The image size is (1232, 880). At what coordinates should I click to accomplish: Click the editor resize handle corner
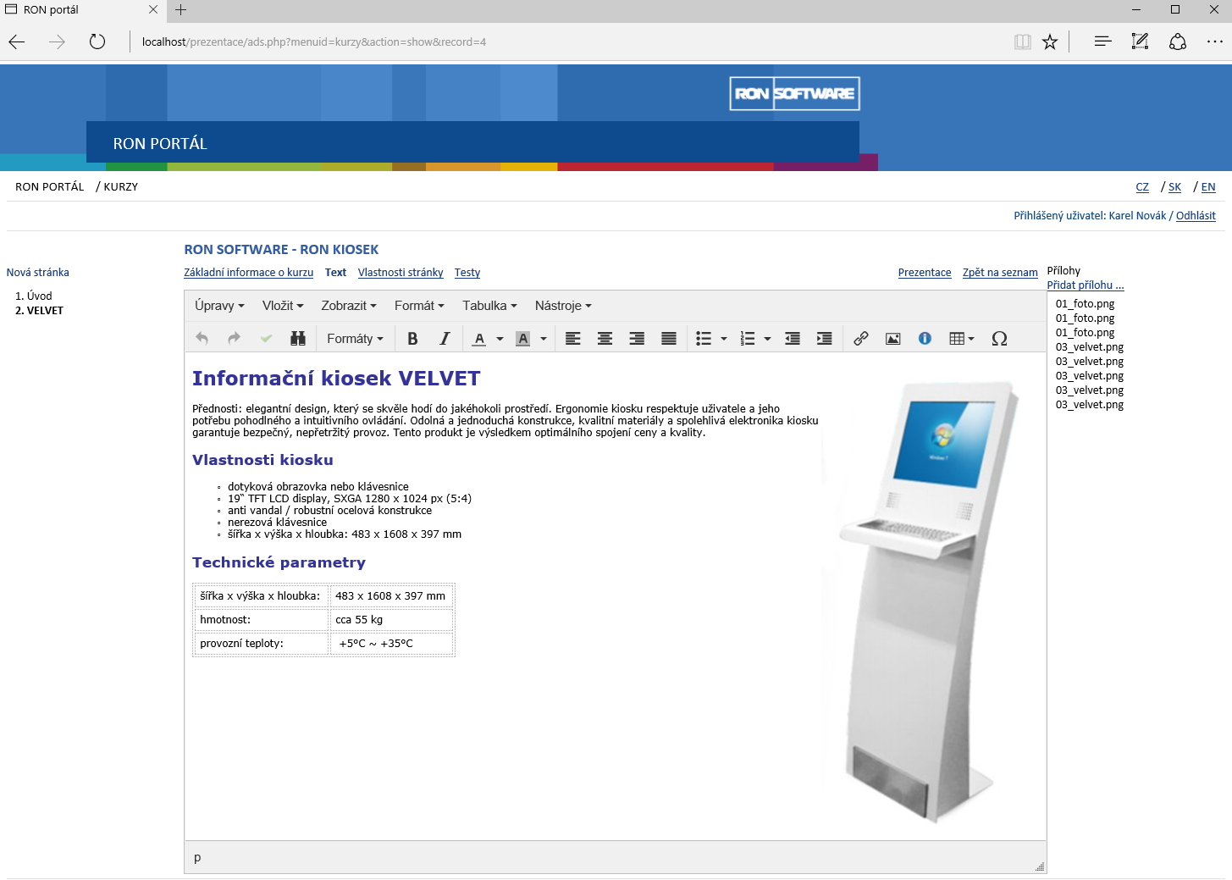[1040, 866]
